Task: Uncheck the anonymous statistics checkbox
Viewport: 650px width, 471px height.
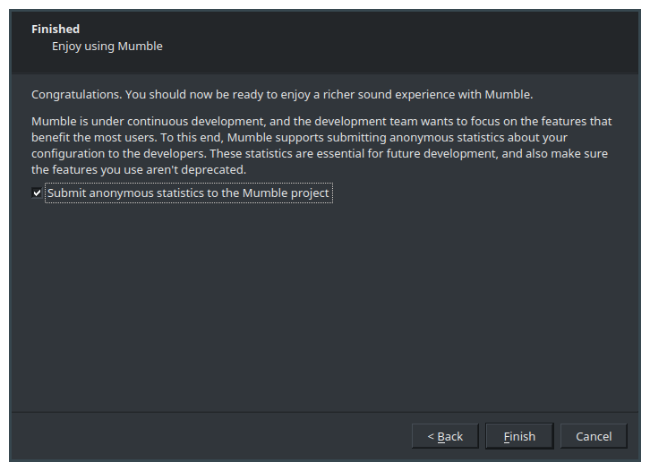Action: tap(37, 193)
